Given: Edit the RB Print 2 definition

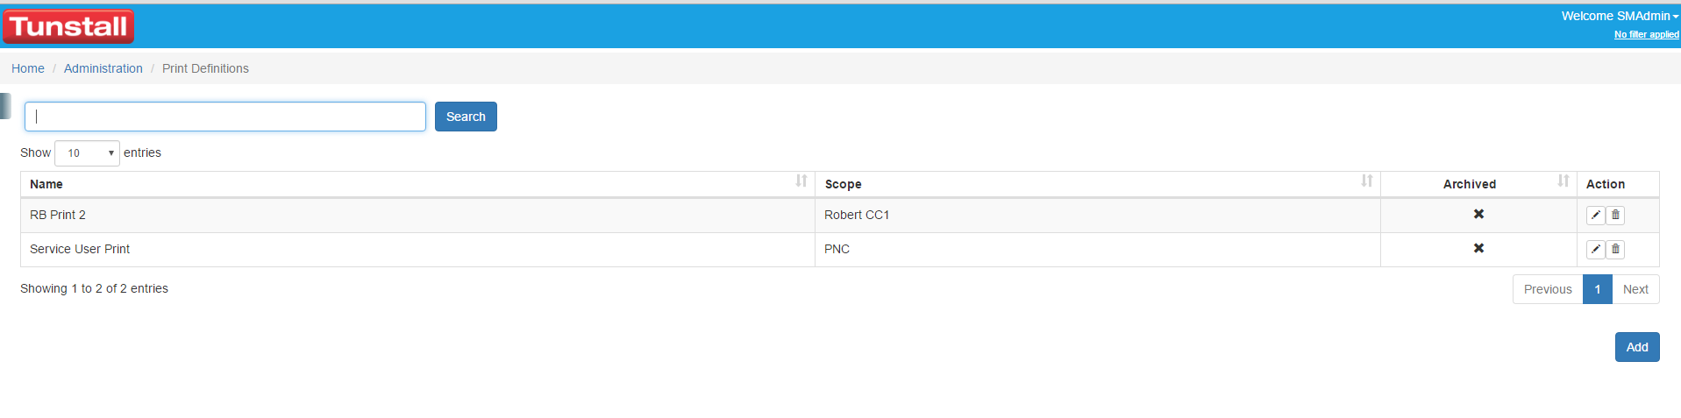Looking at the screenshot, I should click(x=1595, y=216).
